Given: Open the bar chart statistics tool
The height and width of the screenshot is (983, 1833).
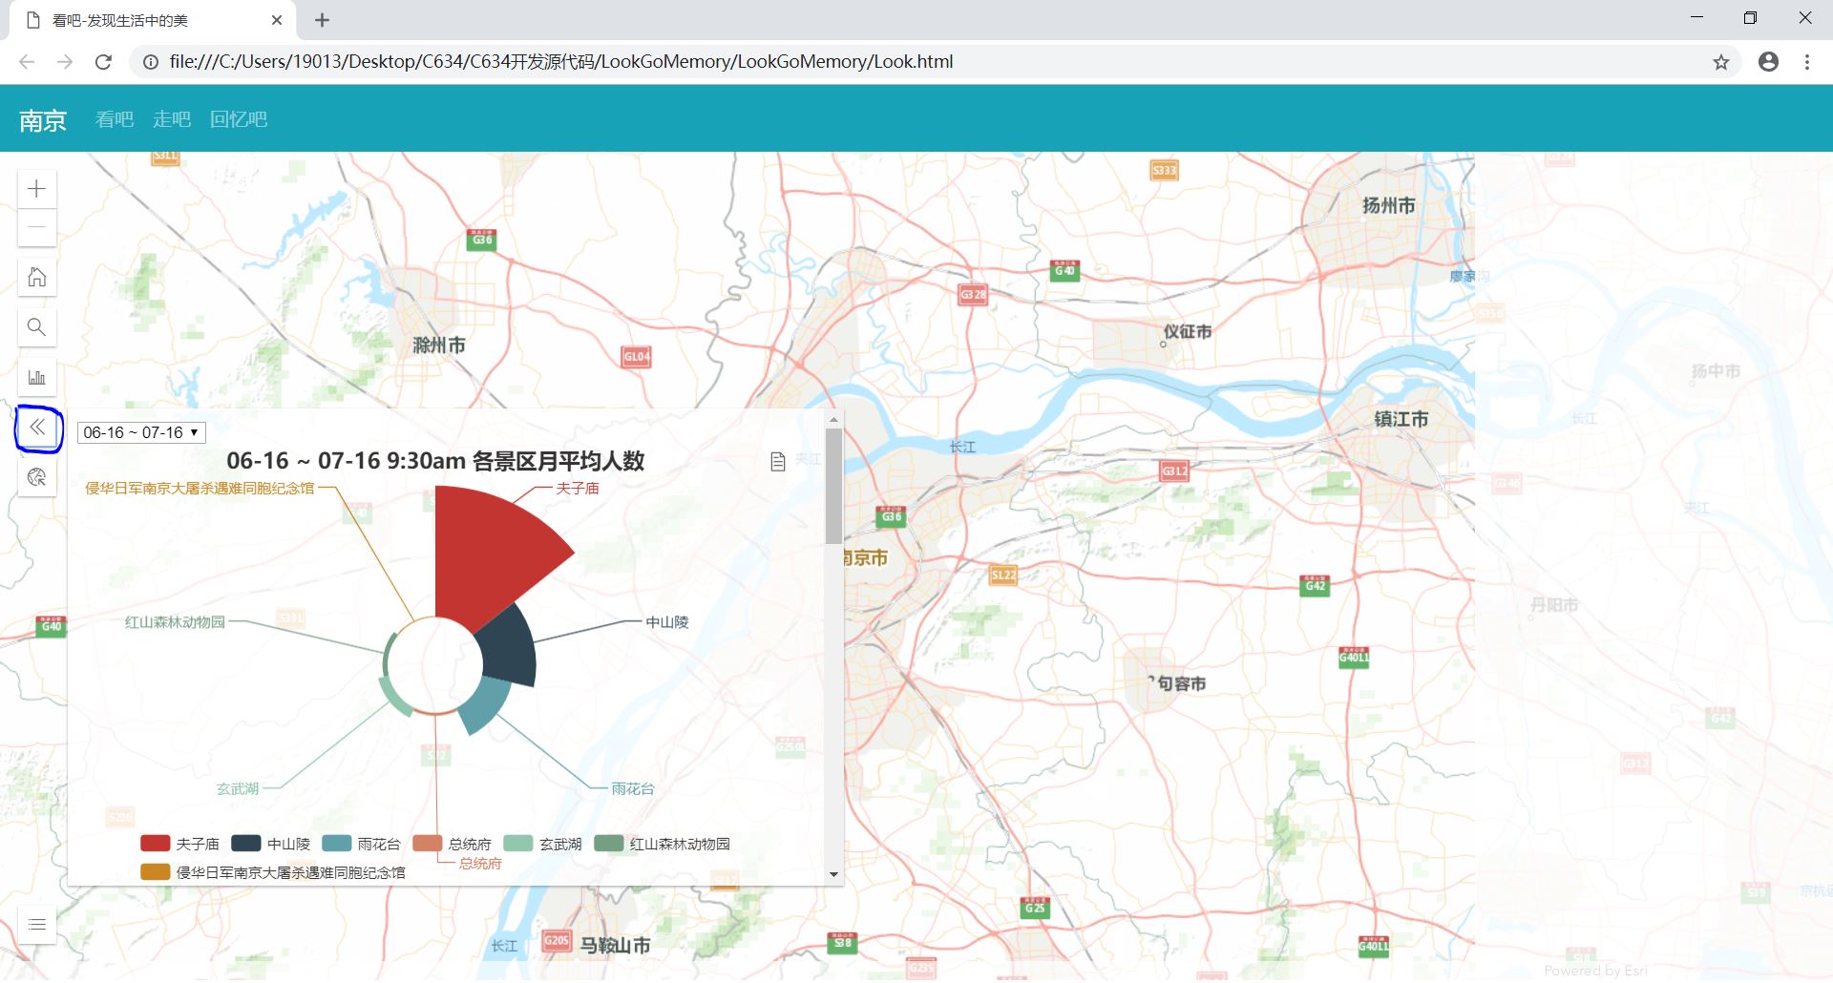Looking at the screenshot, I should pyautogui.click(x=37, y=377).
